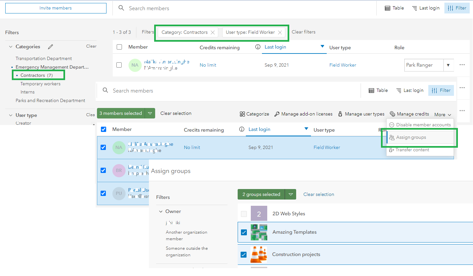This screenshot has width=473, height=276.
Task: Open the Park Ranger role dropdown
Action: click(448, 65)
